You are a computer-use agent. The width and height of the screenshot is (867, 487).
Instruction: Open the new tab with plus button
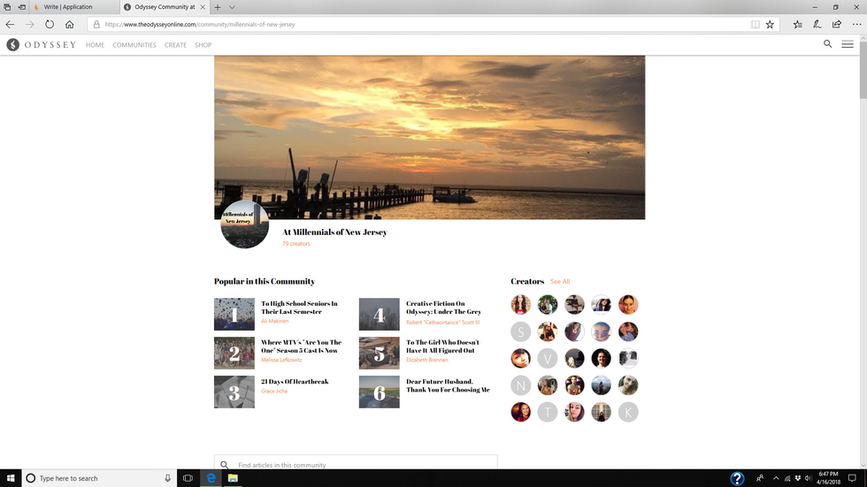click(218, 7)
